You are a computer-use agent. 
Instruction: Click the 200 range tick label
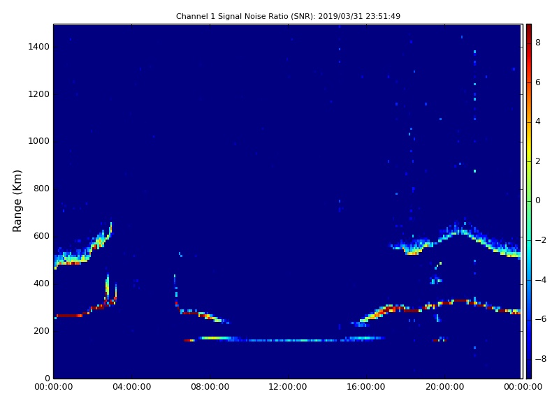[41, 331]
